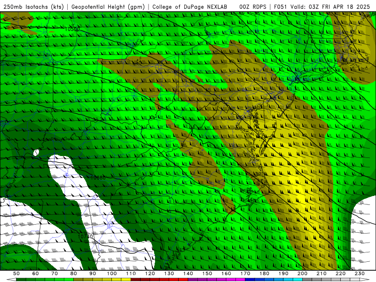The height and width of the screenshot is (282, 376).
Task: Click the cyan swatch just left of 200
Action: 298,280
